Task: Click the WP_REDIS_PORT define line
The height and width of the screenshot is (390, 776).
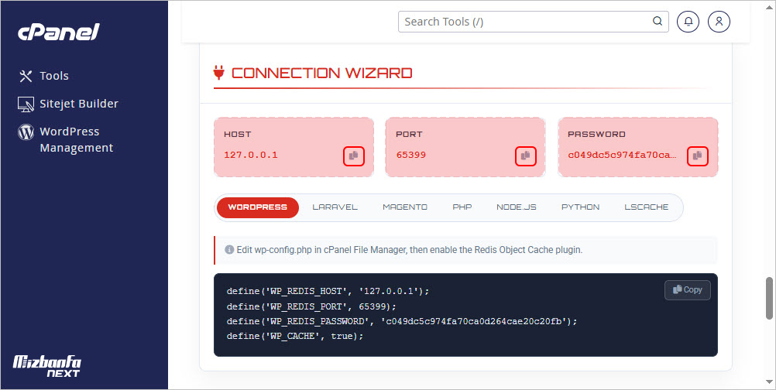Action: [x=311, y=306]
